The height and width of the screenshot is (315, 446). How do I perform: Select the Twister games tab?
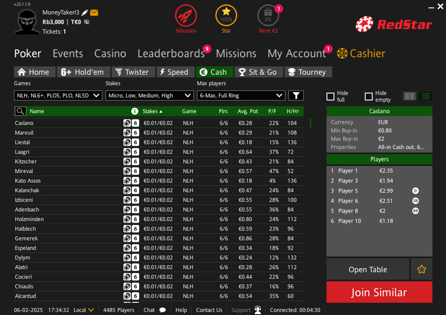tap(133, 72)
